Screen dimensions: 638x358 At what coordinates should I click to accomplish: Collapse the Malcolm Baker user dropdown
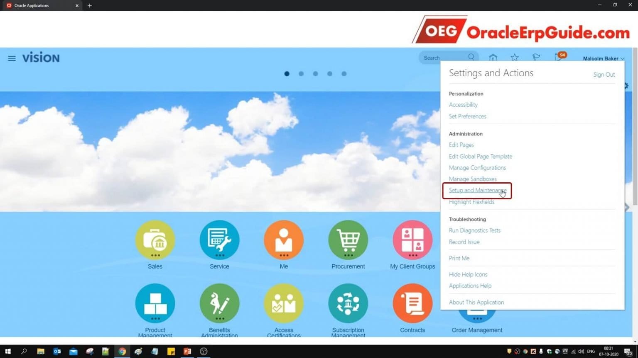(x=603, y=58)
